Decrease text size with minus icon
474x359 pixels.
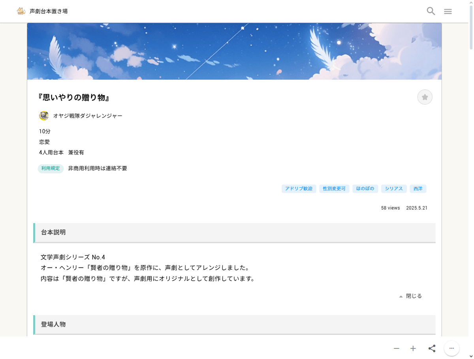pos(397,348)
